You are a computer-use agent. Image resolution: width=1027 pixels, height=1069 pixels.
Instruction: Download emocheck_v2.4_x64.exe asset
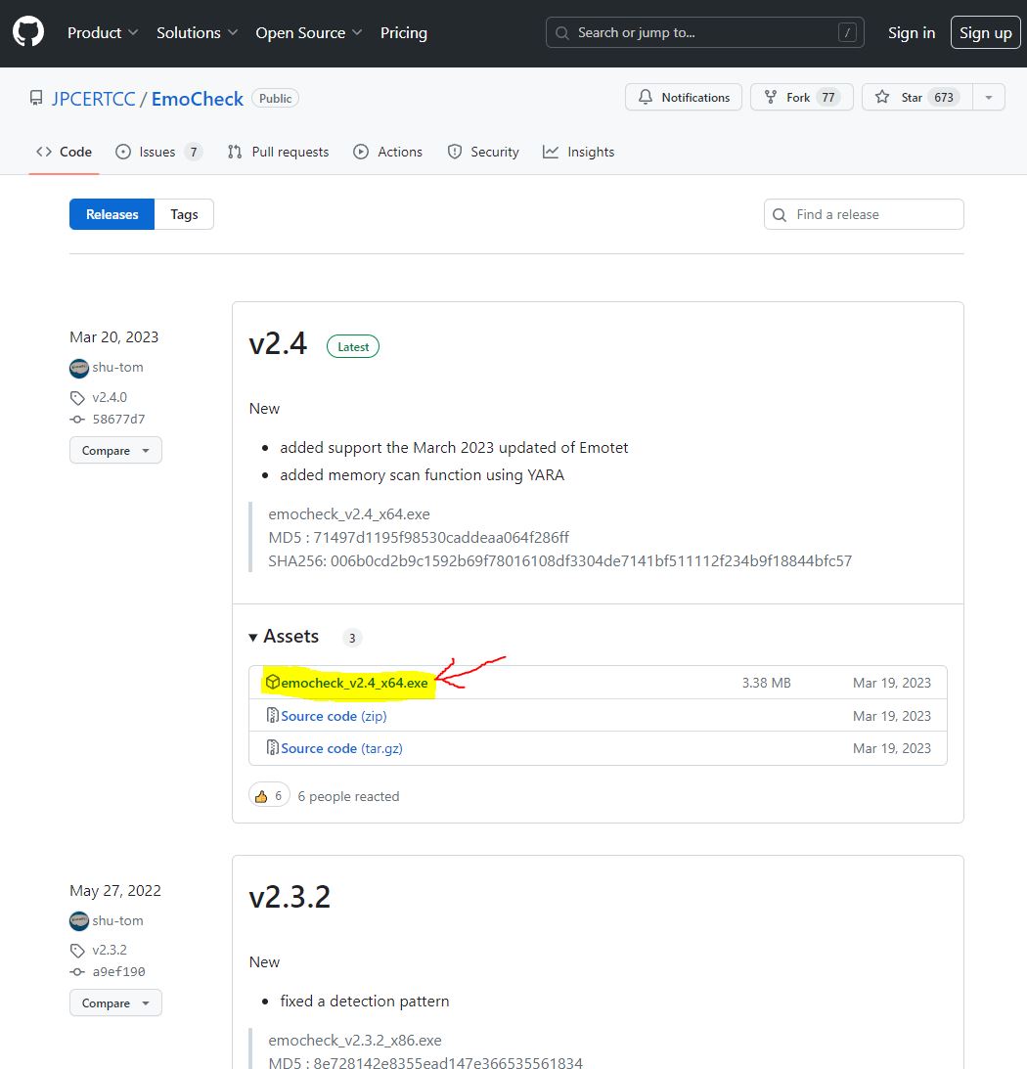coord(354,683)
